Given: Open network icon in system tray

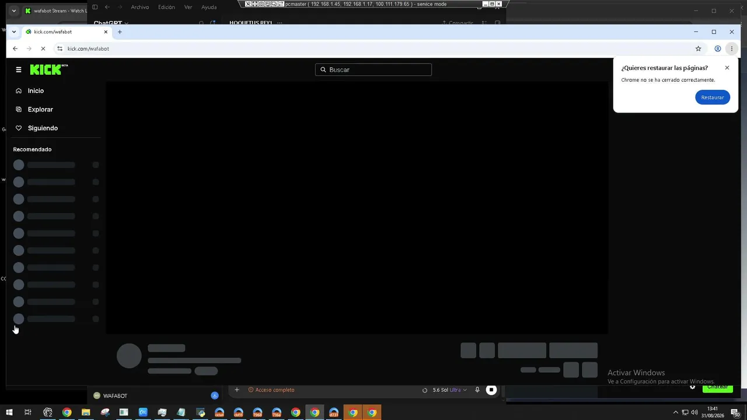Looking at the screenshot, I should 685,412.
